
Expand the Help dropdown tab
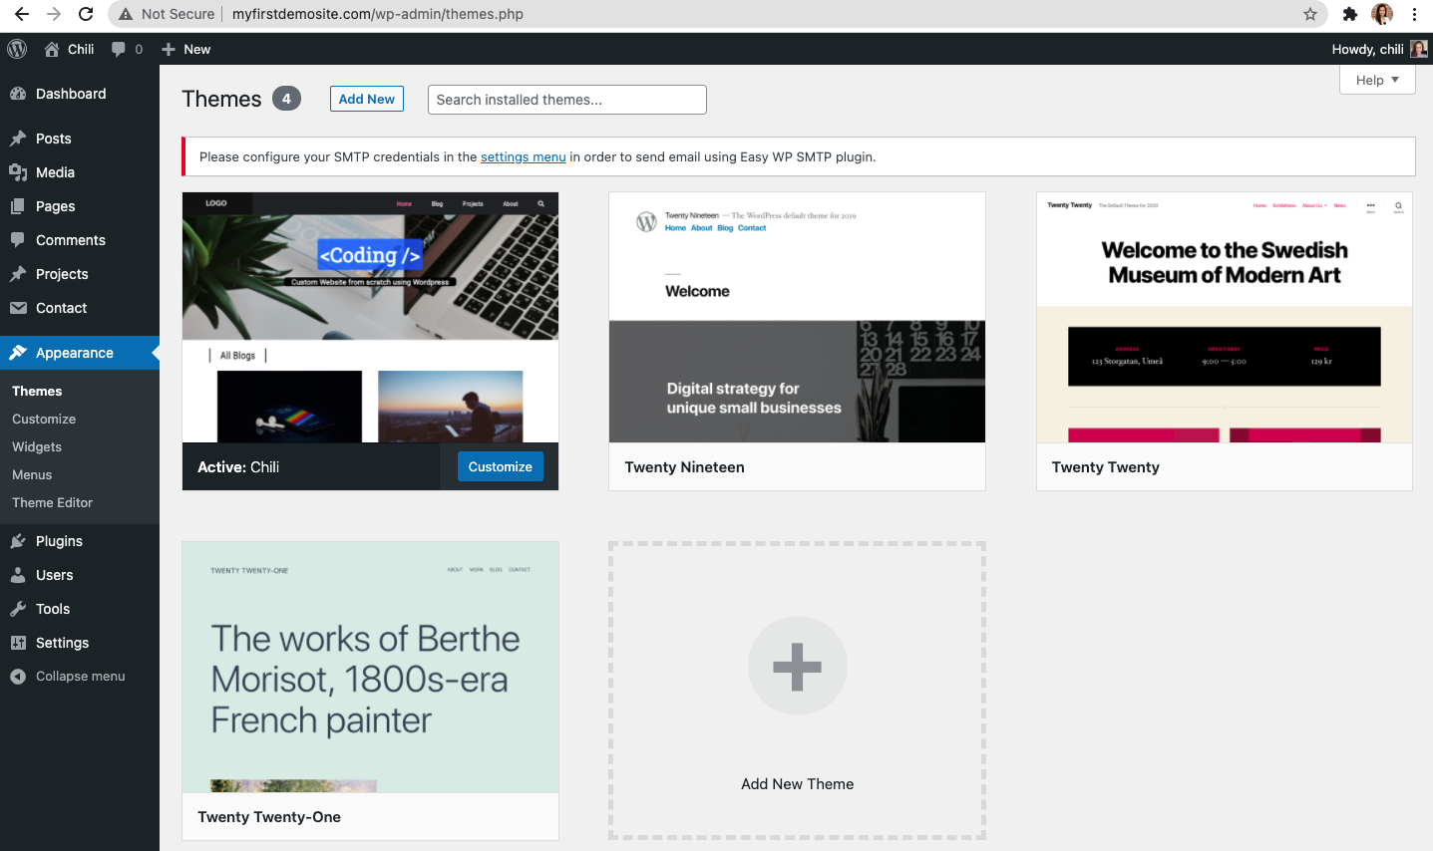tap(1377, 80)
